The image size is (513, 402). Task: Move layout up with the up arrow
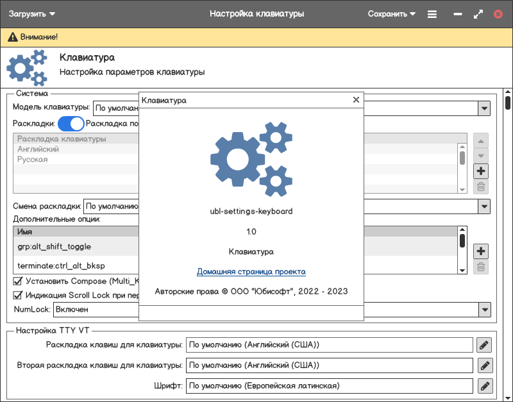[x=481, y=140]
